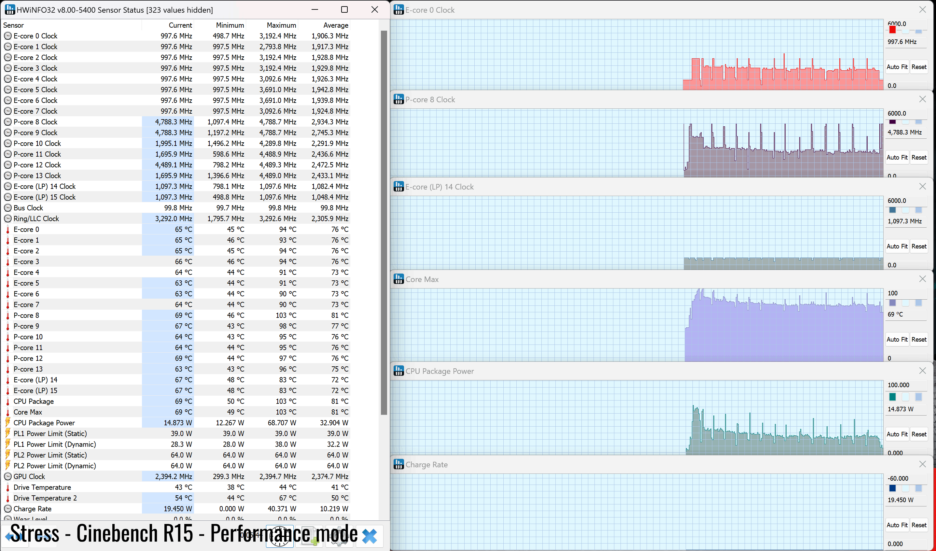The image size is (936, 551).
Task: Click the E-core (LP) 14 Clock graph window icon
Action: 398,187
